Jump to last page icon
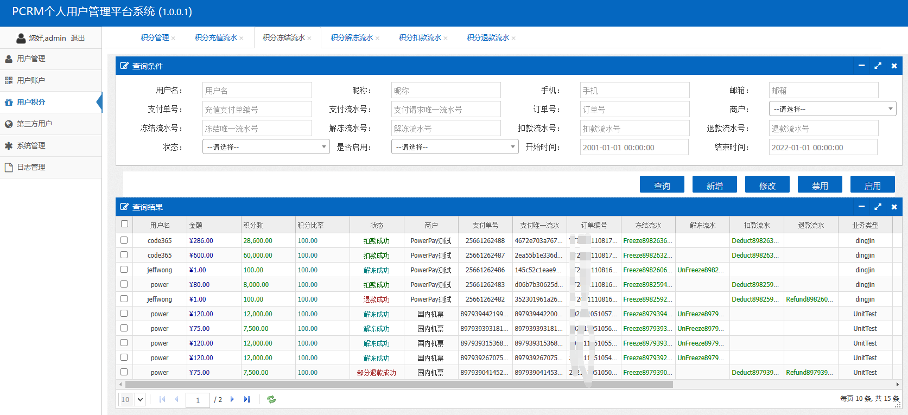The height and width of the screenshot is (415, 908). [x=247, y=399]
